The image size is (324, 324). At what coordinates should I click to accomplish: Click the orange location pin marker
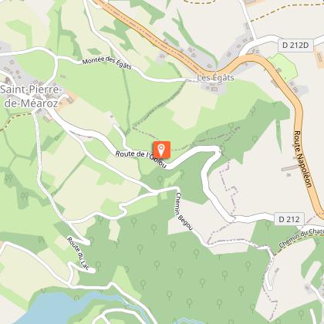click(162, 149)
